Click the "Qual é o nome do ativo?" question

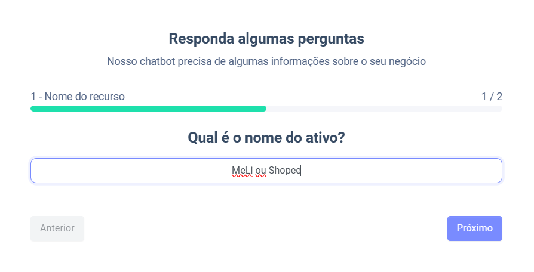[266, 138]
